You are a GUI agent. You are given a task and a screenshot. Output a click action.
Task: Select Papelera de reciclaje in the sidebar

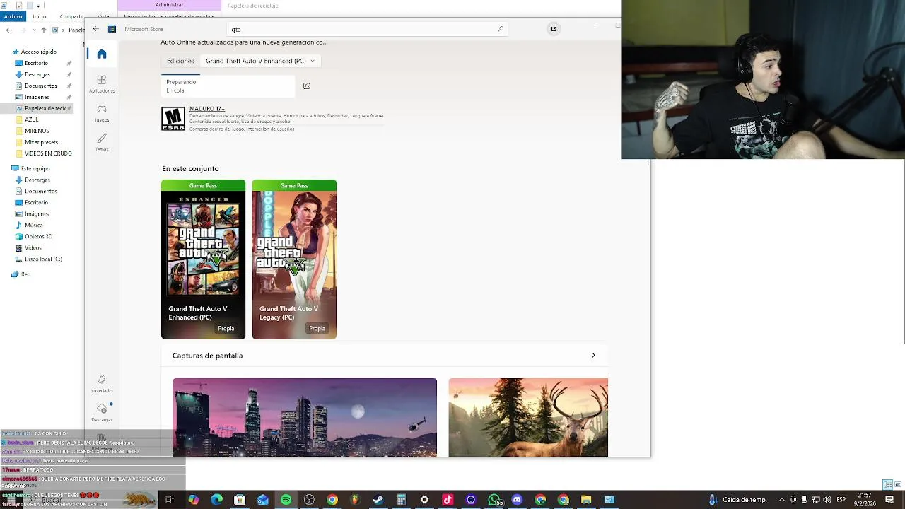click(44, 108)
